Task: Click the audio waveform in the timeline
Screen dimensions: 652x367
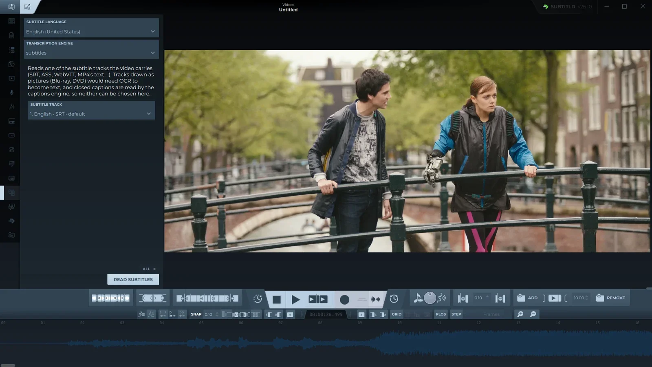Action: point(326,343)
